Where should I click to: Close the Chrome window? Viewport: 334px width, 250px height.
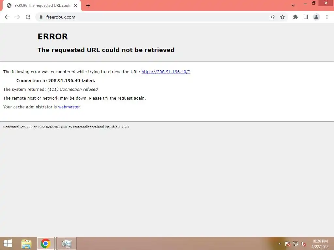tap(326, 3)
